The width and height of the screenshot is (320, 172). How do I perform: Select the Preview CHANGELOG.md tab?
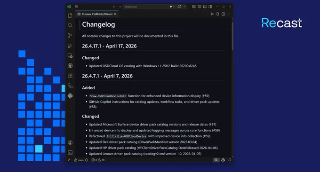point(97,14)
